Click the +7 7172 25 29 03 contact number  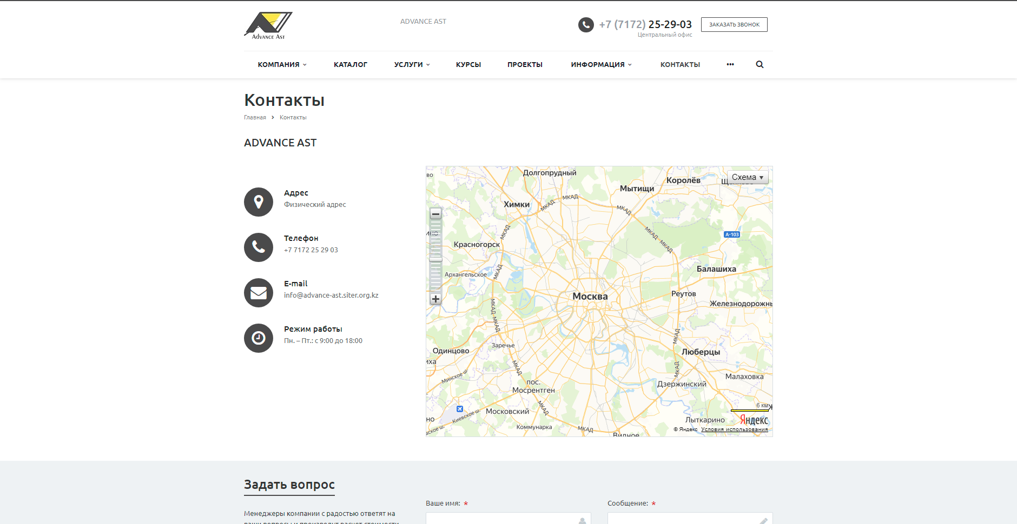coord(311,250)
